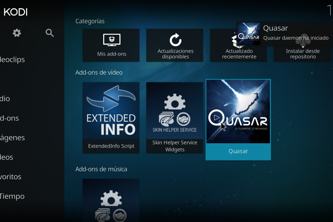
Task: Open Actualizaciones disponibles tile
Action: tap(175, 45)
